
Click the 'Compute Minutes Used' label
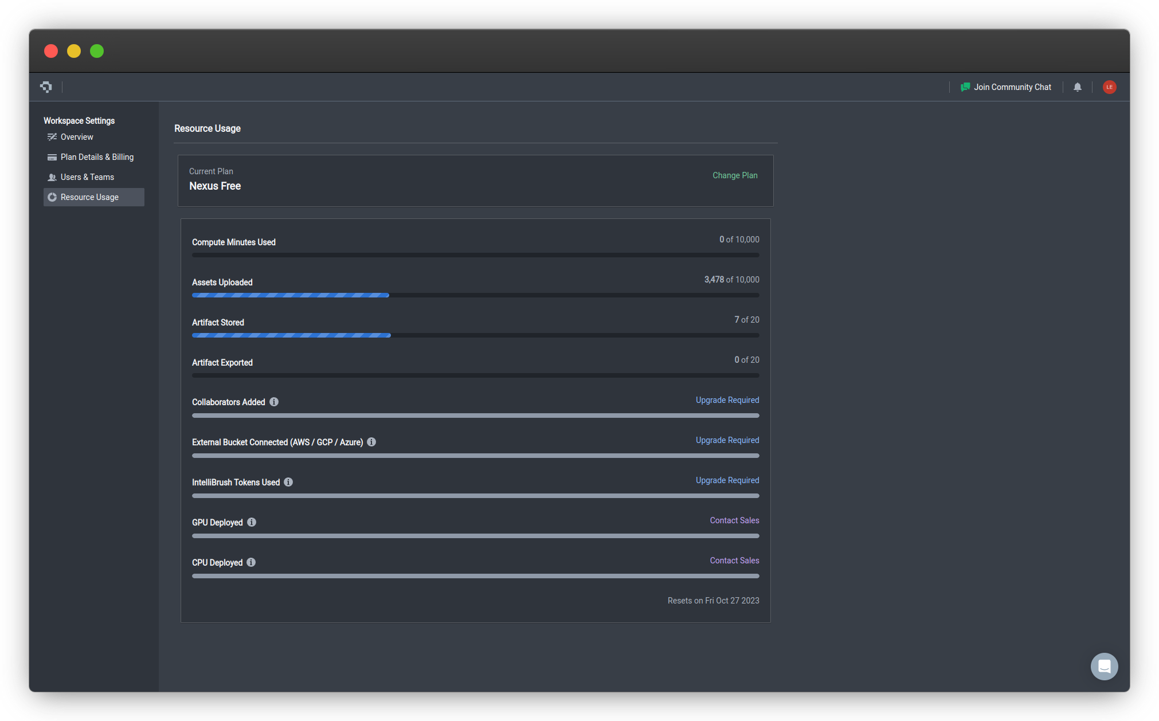(x=234, y=242)
